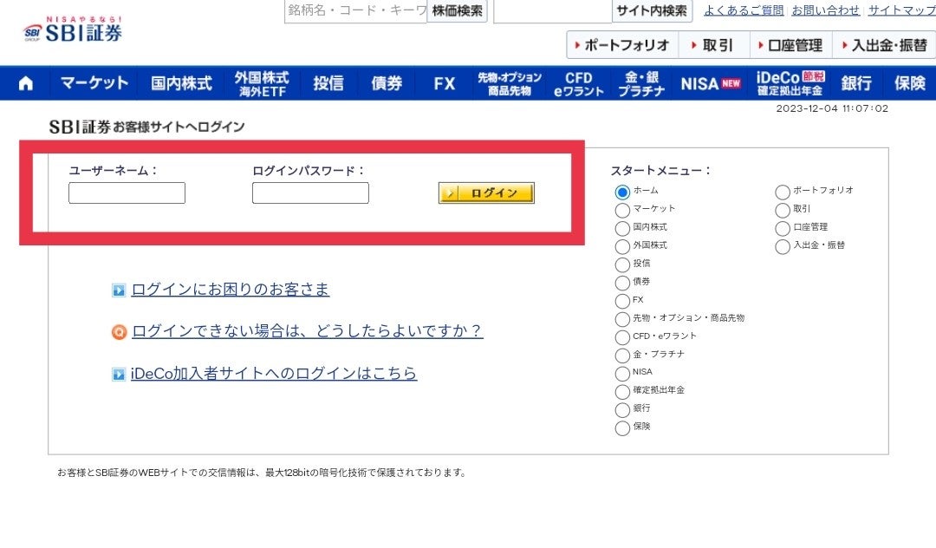Screen dimensions: 936x548
Task: Click arrow icon beside ログインにお困りのお客さま
Action: coord(119,290)
